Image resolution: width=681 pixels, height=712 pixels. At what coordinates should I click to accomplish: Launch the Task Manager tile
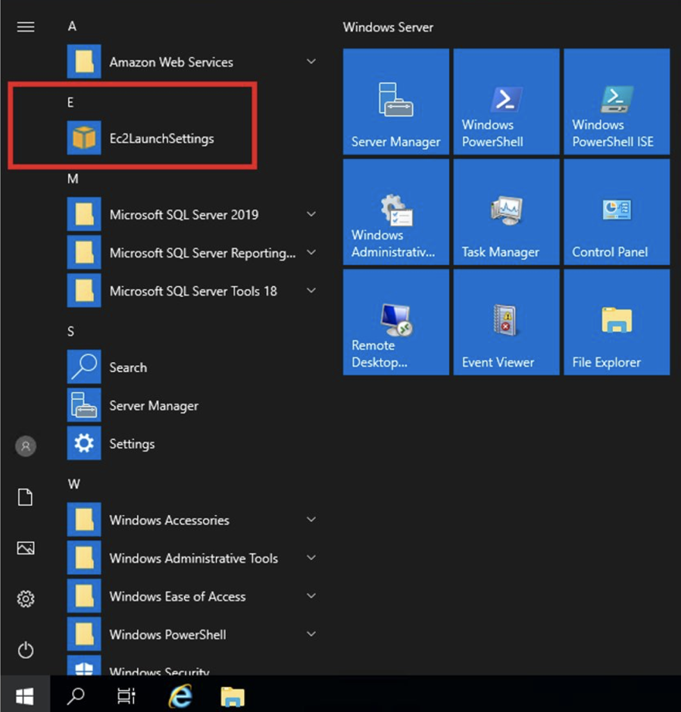point(506,212)
